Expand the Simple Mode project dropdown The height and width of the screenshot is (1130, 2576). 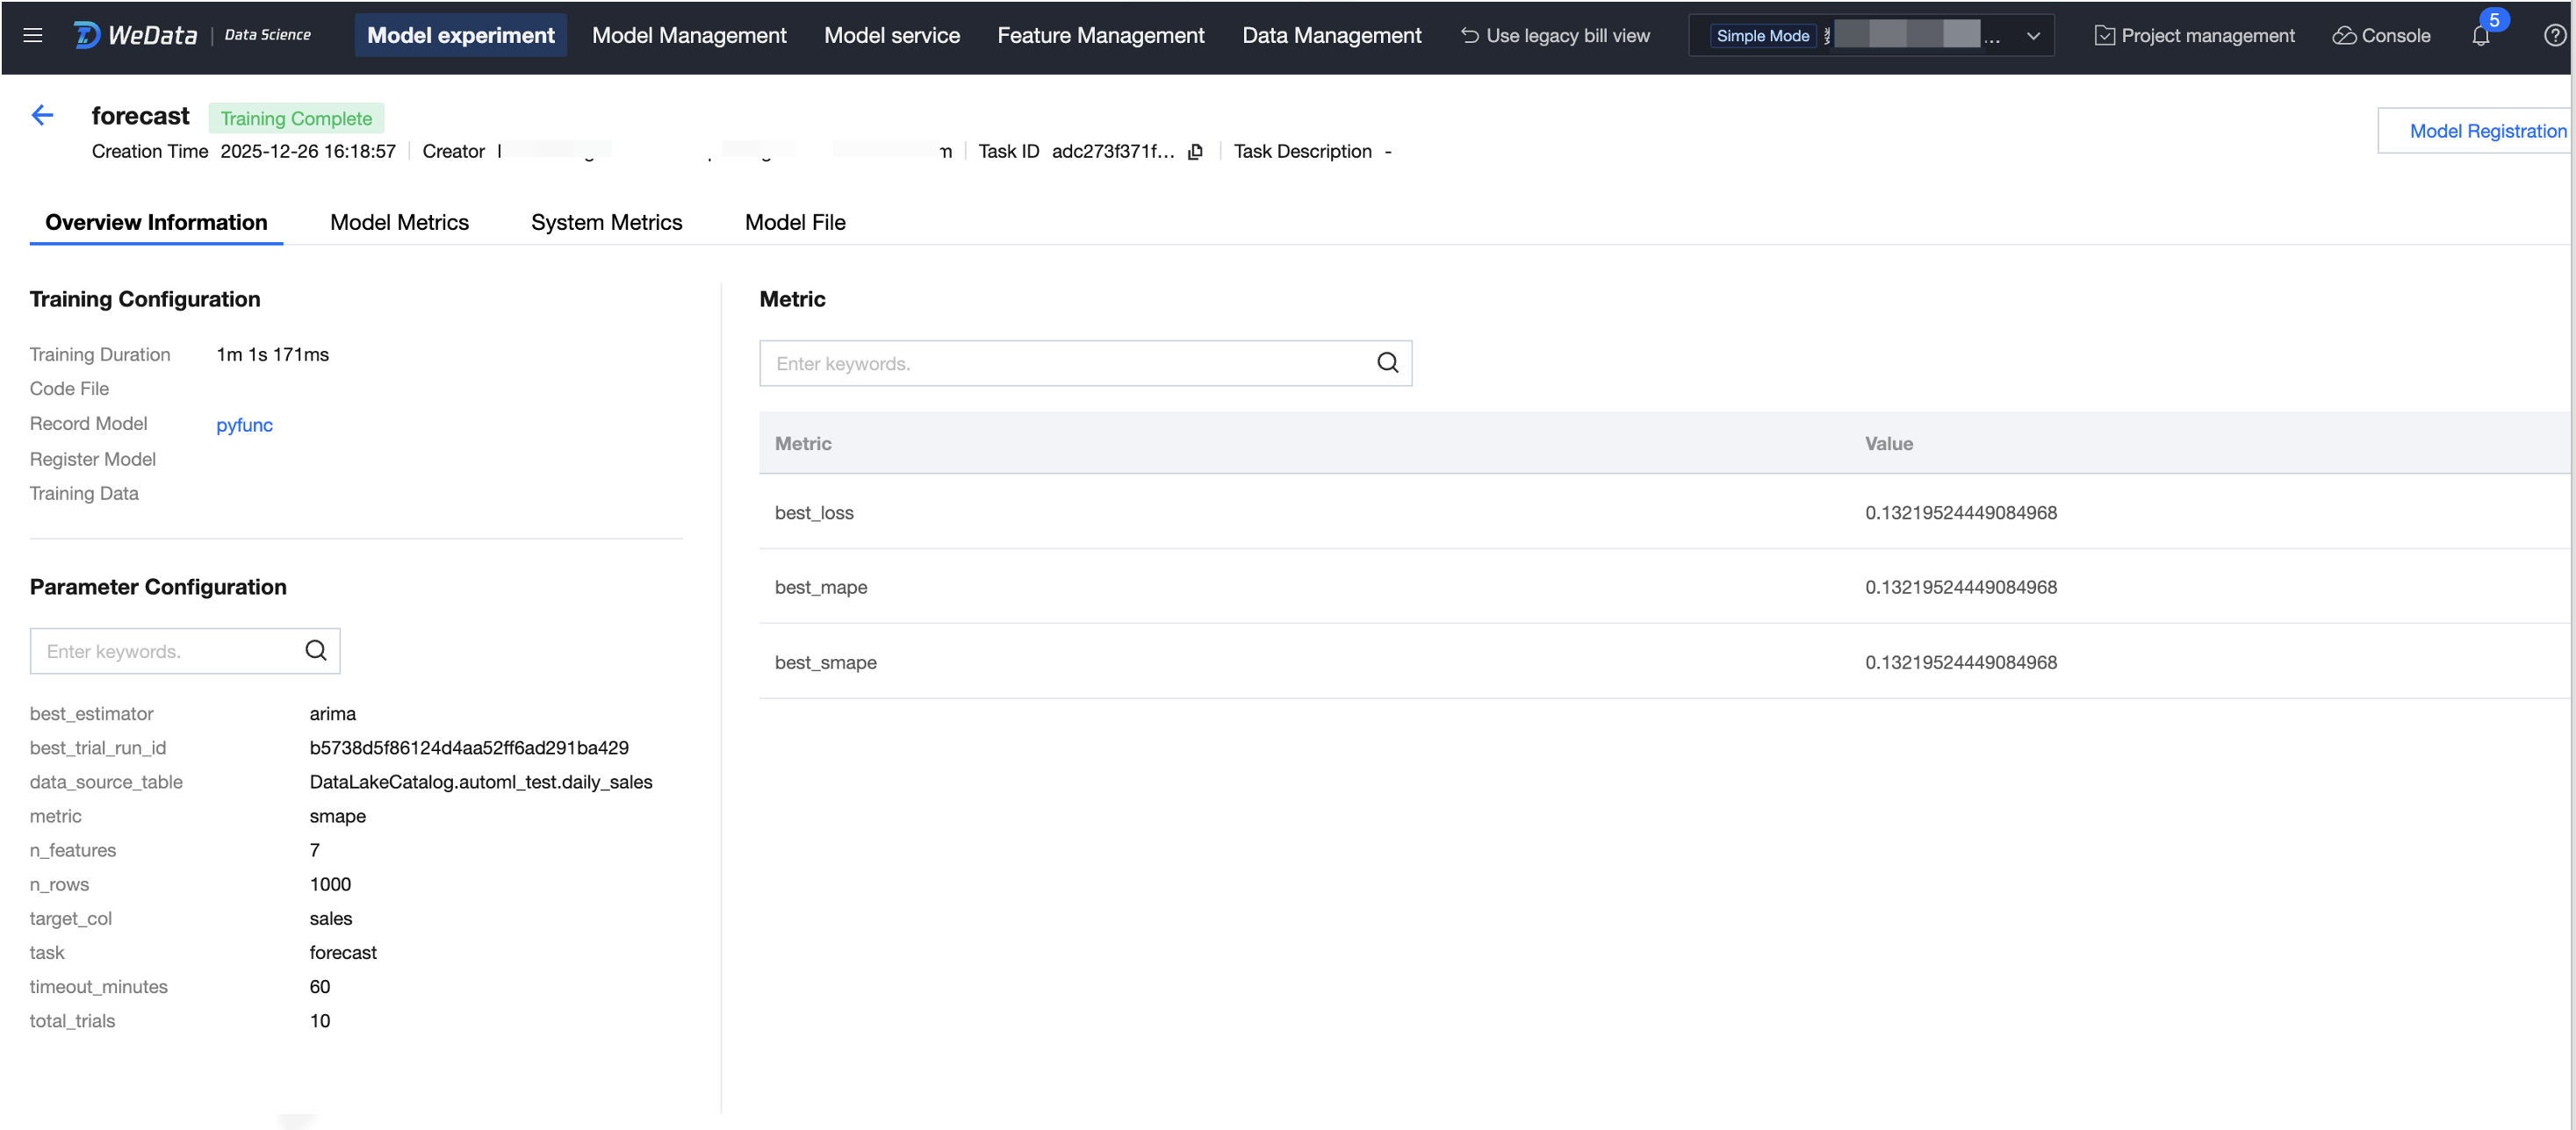point(2033,36)
